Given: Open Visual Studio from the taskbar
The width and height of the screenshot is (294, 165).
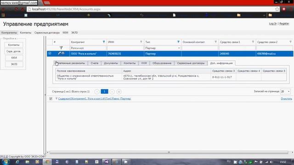Looking at the screenshot, I should [107, 162].
